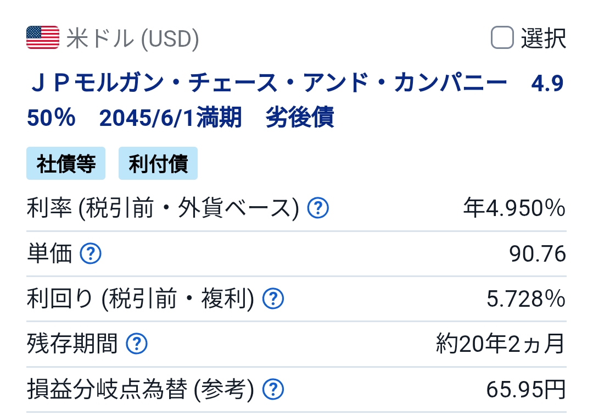Click the 5.728% yield value
This screenshot has height=420, width=593.
tap(525, 299)
